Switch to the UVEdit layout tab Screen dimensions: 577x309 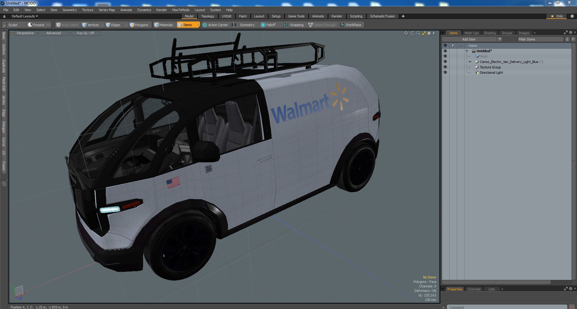point(226,16)
